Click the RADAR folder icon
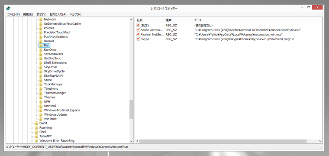This screenshot has width=329, height=156. coord(41,41)
